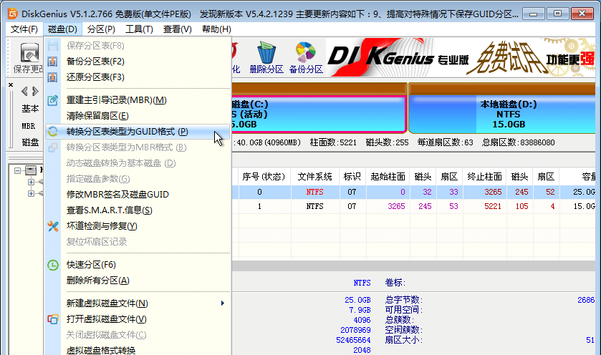Expand 新建虚拟磁盘文件 submenu arrow

[x=222, y=303]
